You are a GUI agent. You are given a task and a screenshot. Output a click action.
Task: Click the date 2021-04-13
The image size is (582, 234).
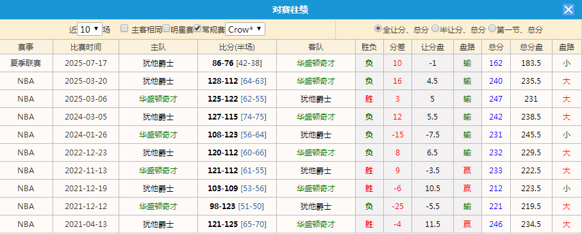[86, 224]
